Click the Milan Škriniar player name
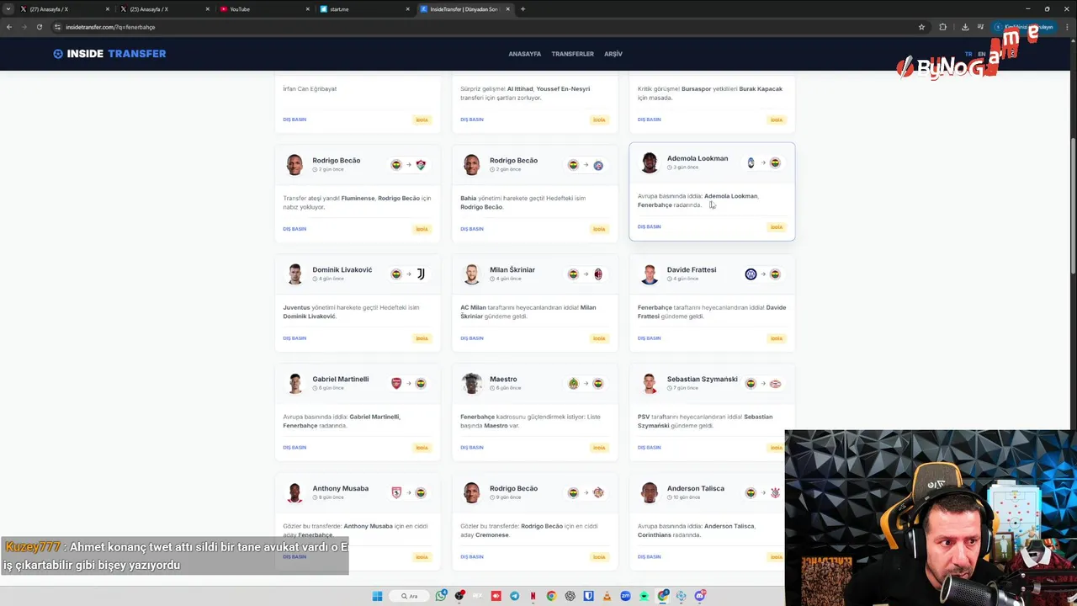Screen dimensions: 1077x606 point(512,269)
